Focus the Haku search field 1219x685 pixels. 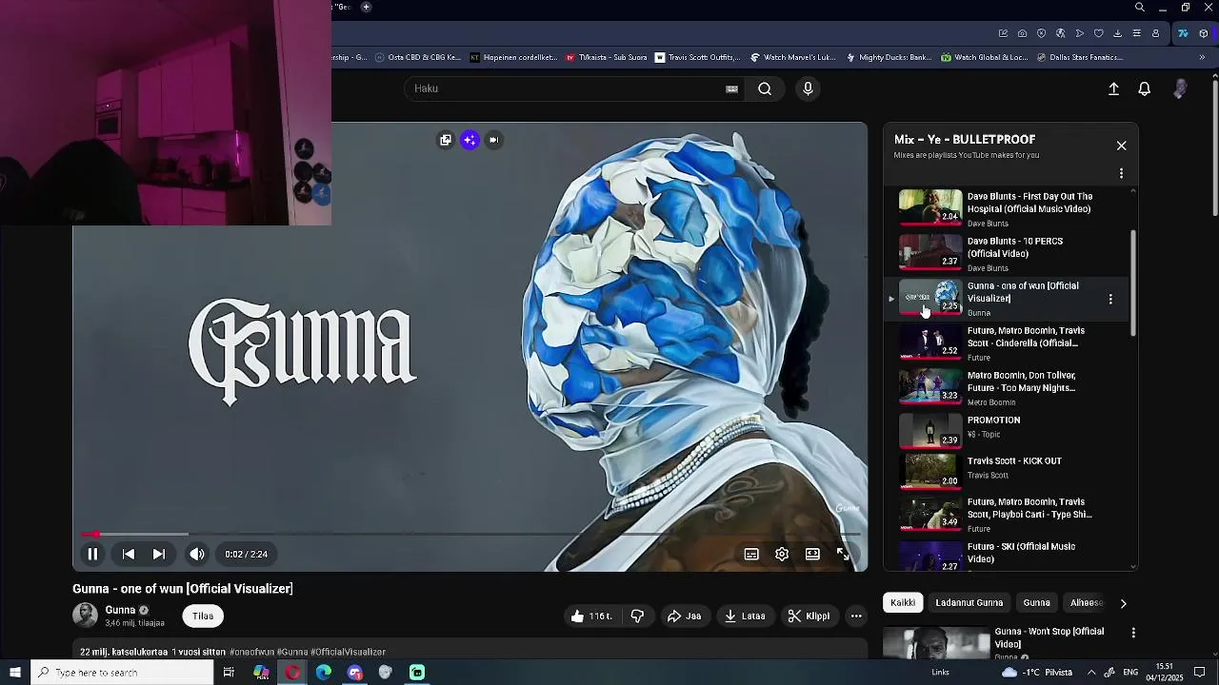click(x=567, y=88)
